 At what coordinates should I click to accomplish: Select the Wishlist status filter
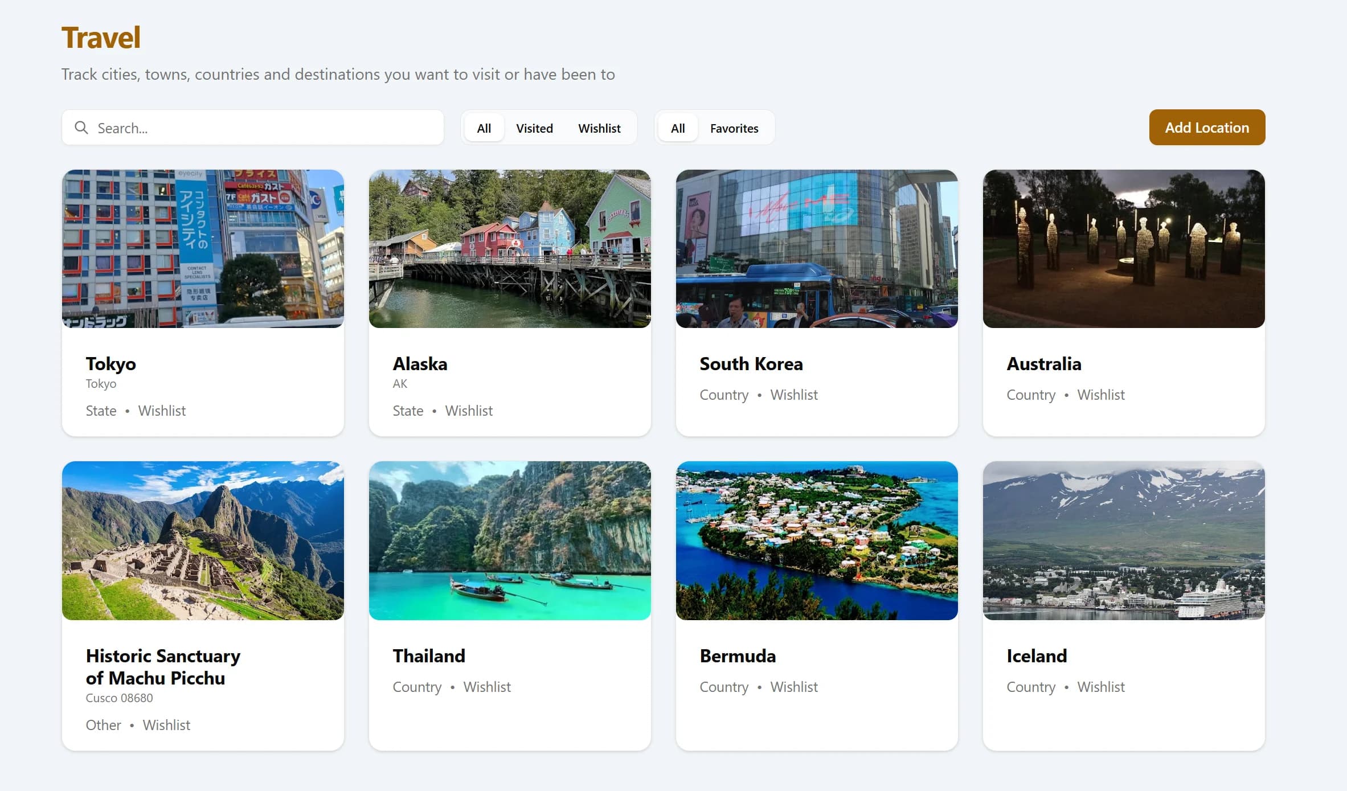[599, 128]
